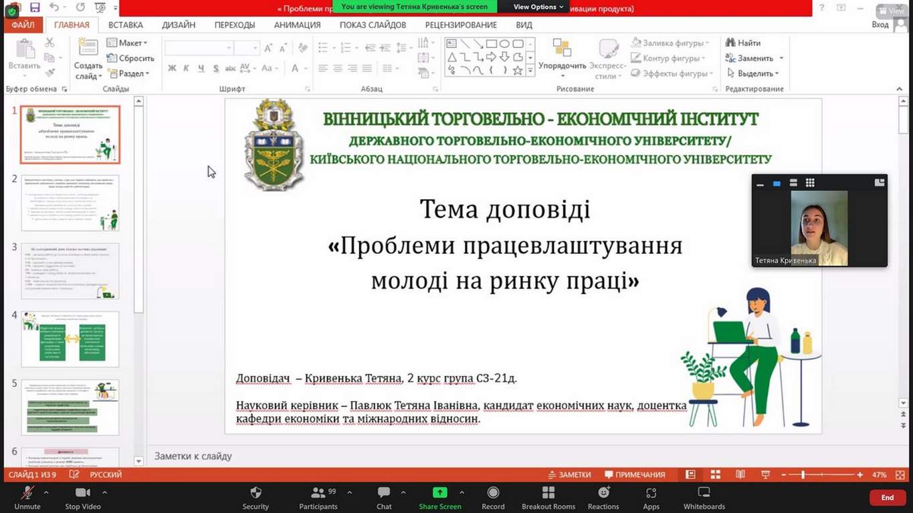The width and height of the screenshot is (913, 513).
Task: Open the Макет layout dropdown
Action: coord(127,43)
